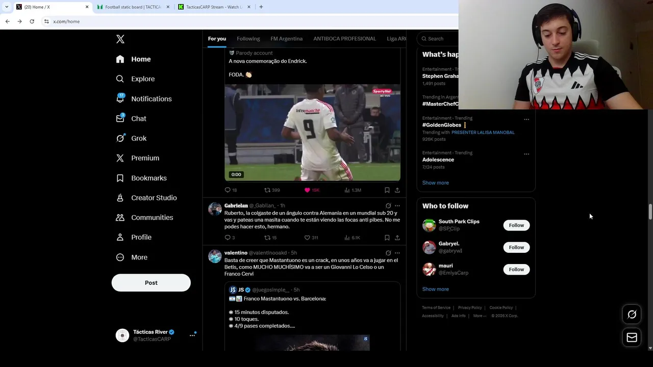Go back in browser history
The height and width of the screenshot is (367, 653).
[x=7, y=21]
